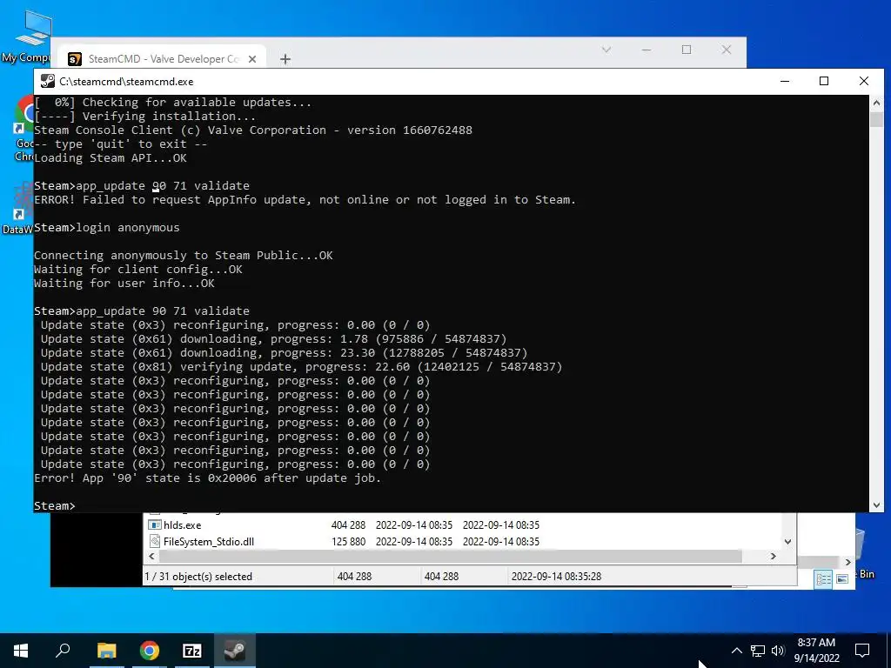Viewport: 891px width, 668px height.
Task: Open the Windows Start menu
Action: point(21,651)
